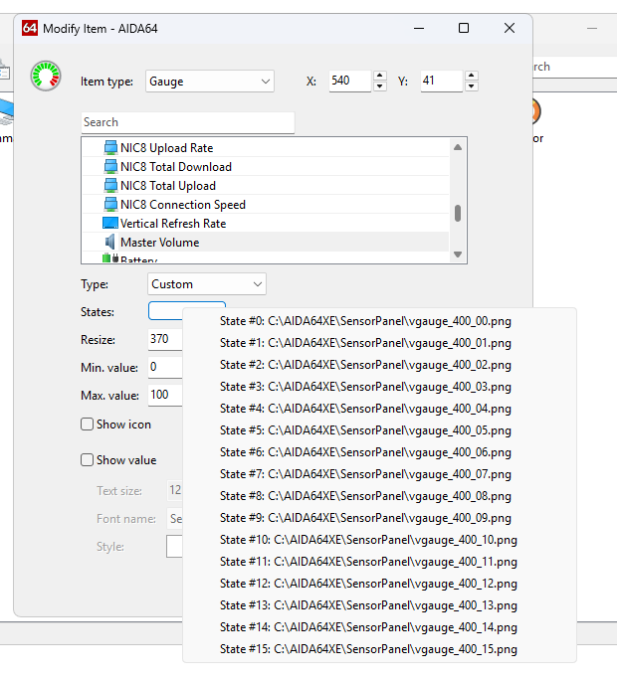The height and width of the screenshot is (680, 617).
Task: Click the NIC8 Total Upload icon
Action: click(x=110, y=186)
